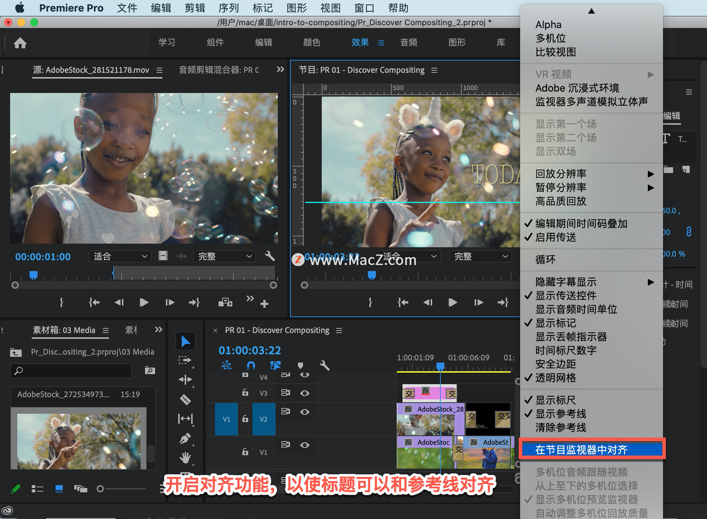Click green pencil writable project icon

click(x=16, y=489)
